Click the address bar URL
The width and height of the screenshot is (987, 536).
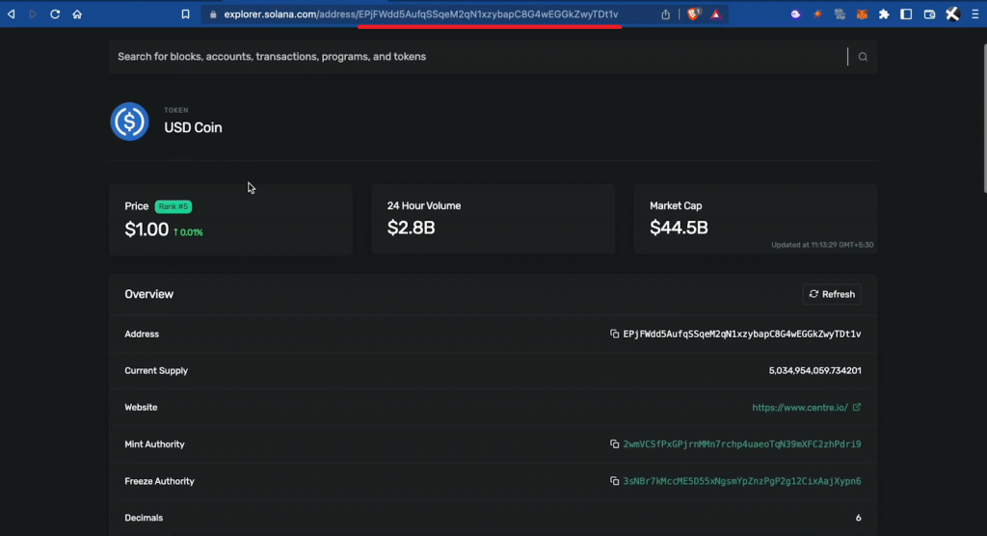coord(421,13)
